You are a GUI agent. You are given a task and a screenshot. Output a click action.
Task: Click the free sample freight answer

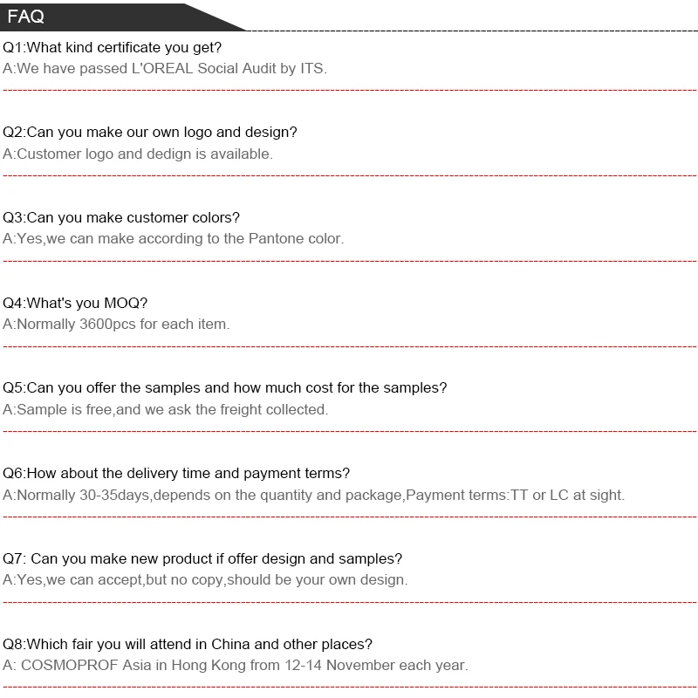click(x=166, y=409)
